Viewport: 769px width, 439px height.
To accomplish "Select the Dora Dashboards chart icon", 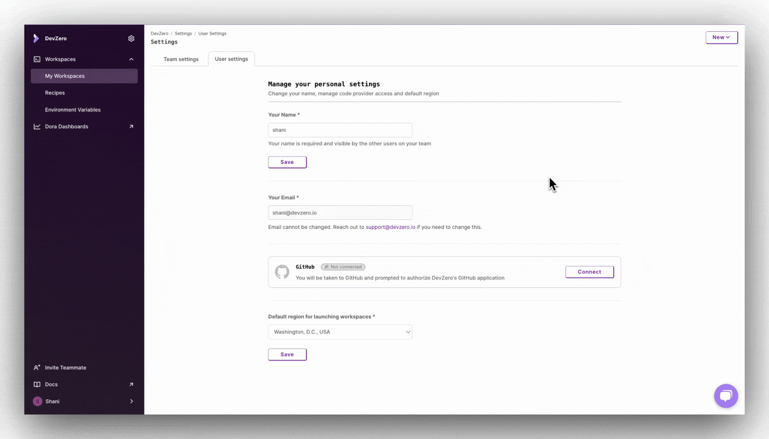I will (x=37, y=126).
